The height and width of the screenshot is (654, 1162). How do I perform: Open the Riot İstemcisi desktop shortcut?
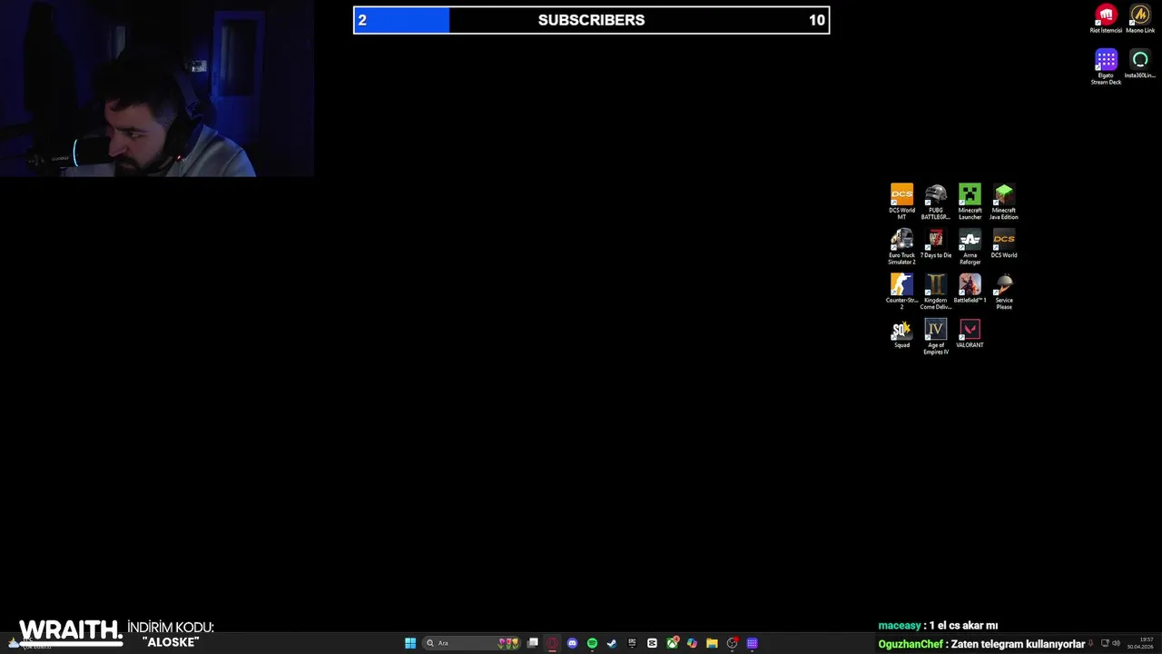click(x=1106, y=18)
